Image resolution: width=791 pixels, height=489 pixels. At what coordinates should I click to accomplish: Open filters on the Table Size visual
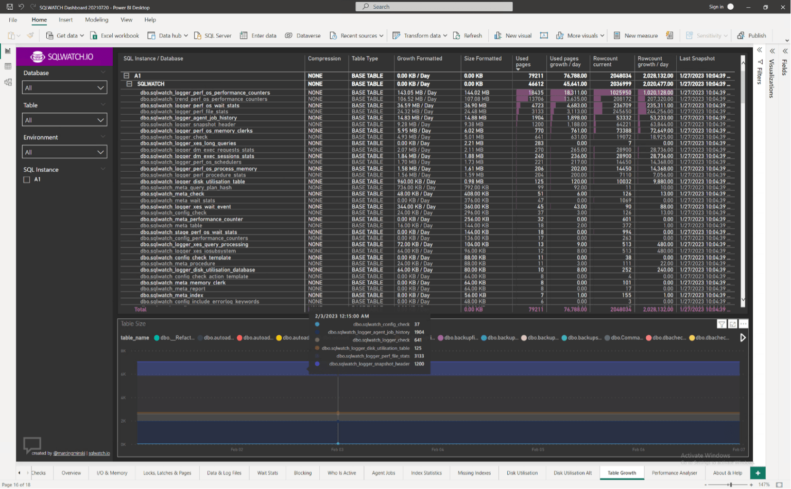click(723, 323)
